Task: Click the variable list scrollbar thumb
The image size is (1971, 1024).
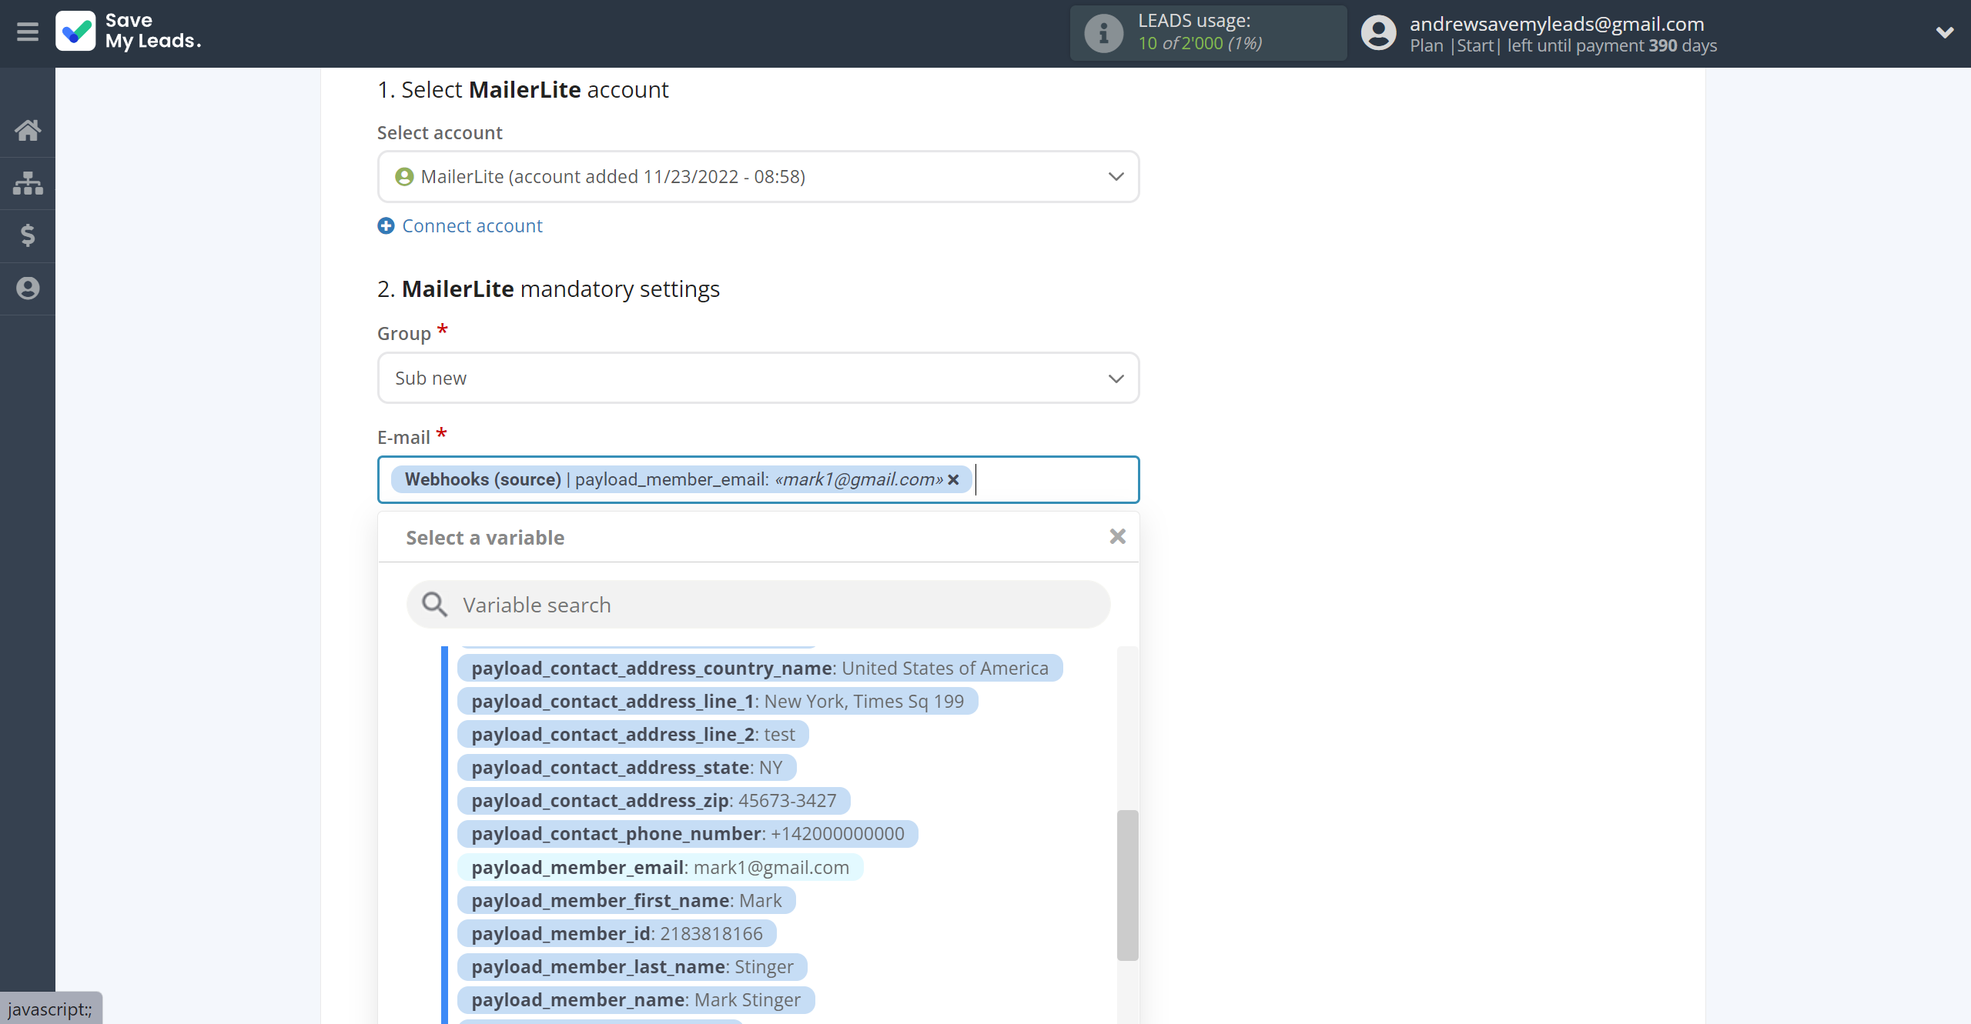Action: point(1127,886)
